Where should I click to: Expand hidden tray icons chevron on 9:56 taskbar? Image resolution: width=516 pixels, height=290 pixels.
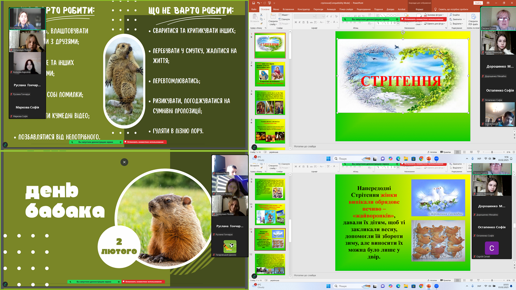point(467,159)
